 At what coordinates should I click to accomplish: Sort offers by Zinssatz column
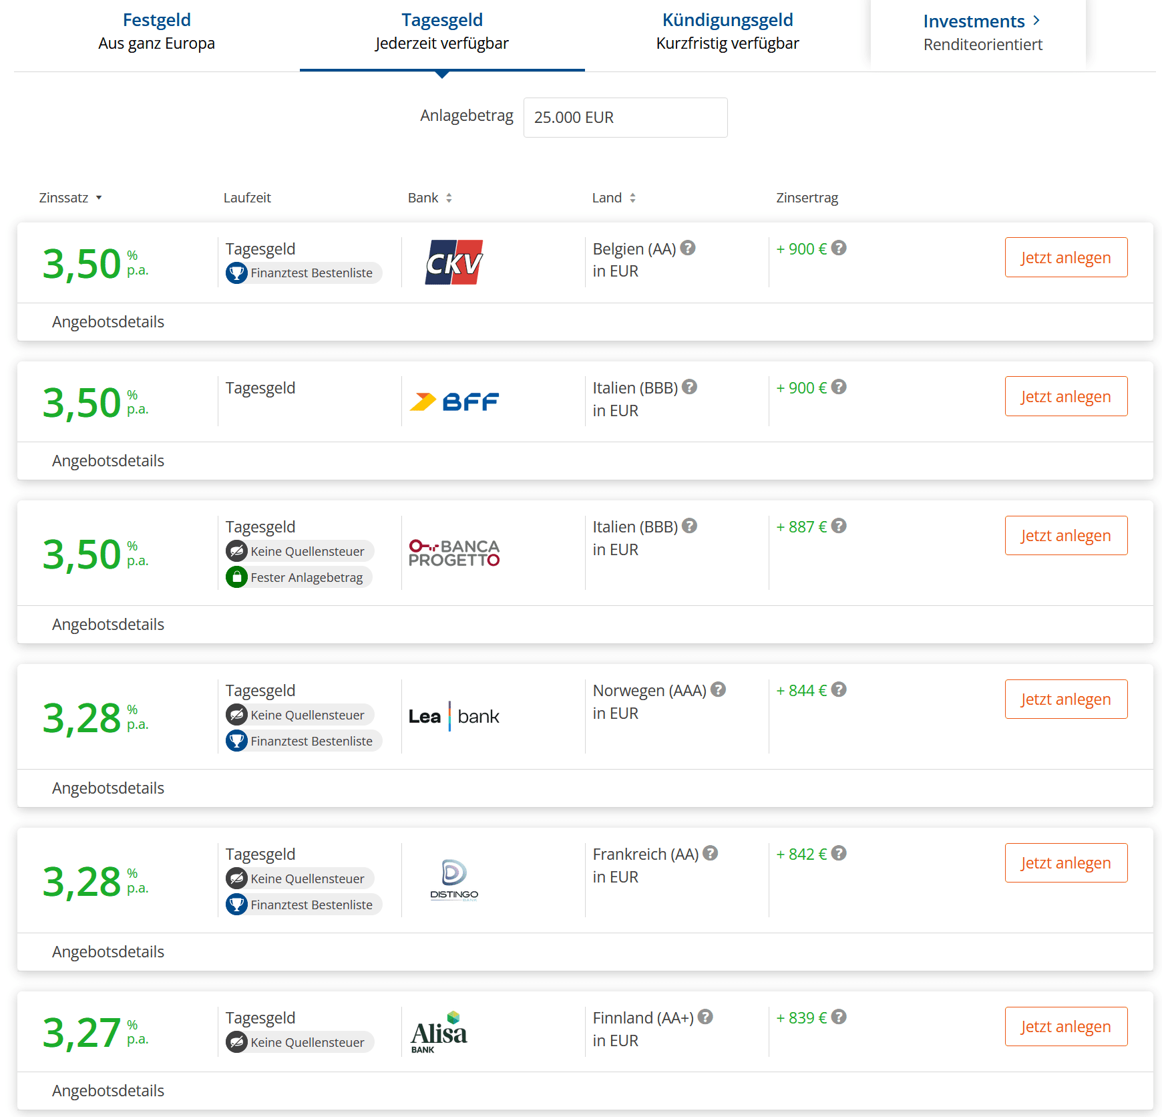click(x=70, y=198)
